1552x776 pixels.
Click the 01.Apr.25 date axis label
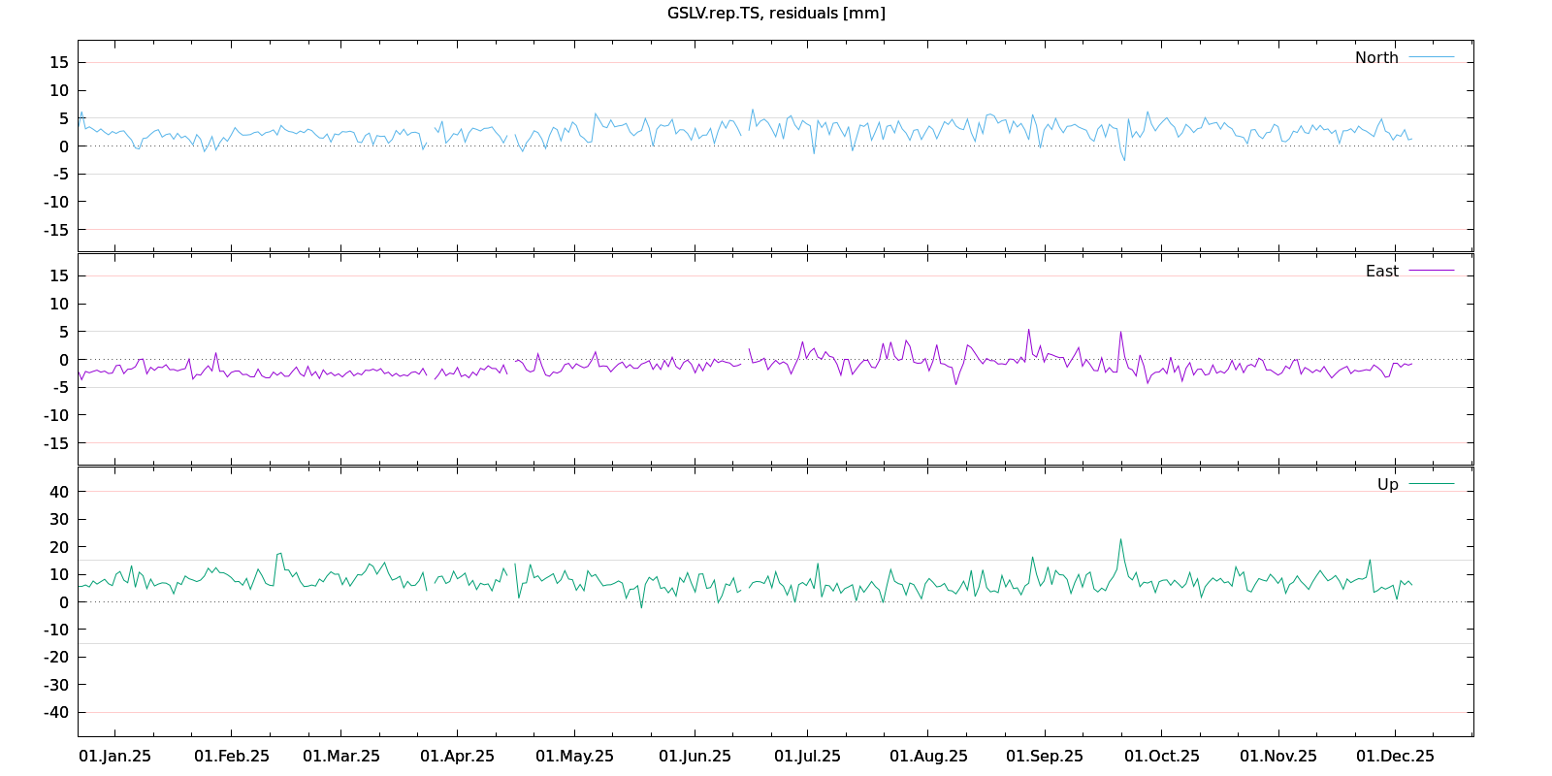click(457, 757)
